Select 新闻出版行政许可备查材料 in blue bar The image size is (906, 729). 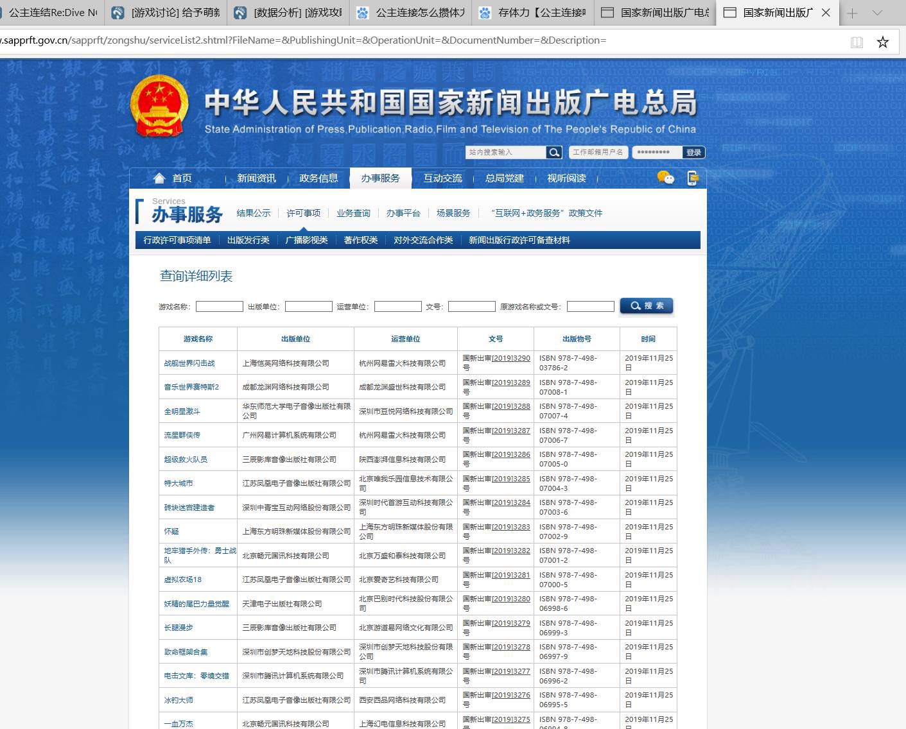(x=519, y=240)
